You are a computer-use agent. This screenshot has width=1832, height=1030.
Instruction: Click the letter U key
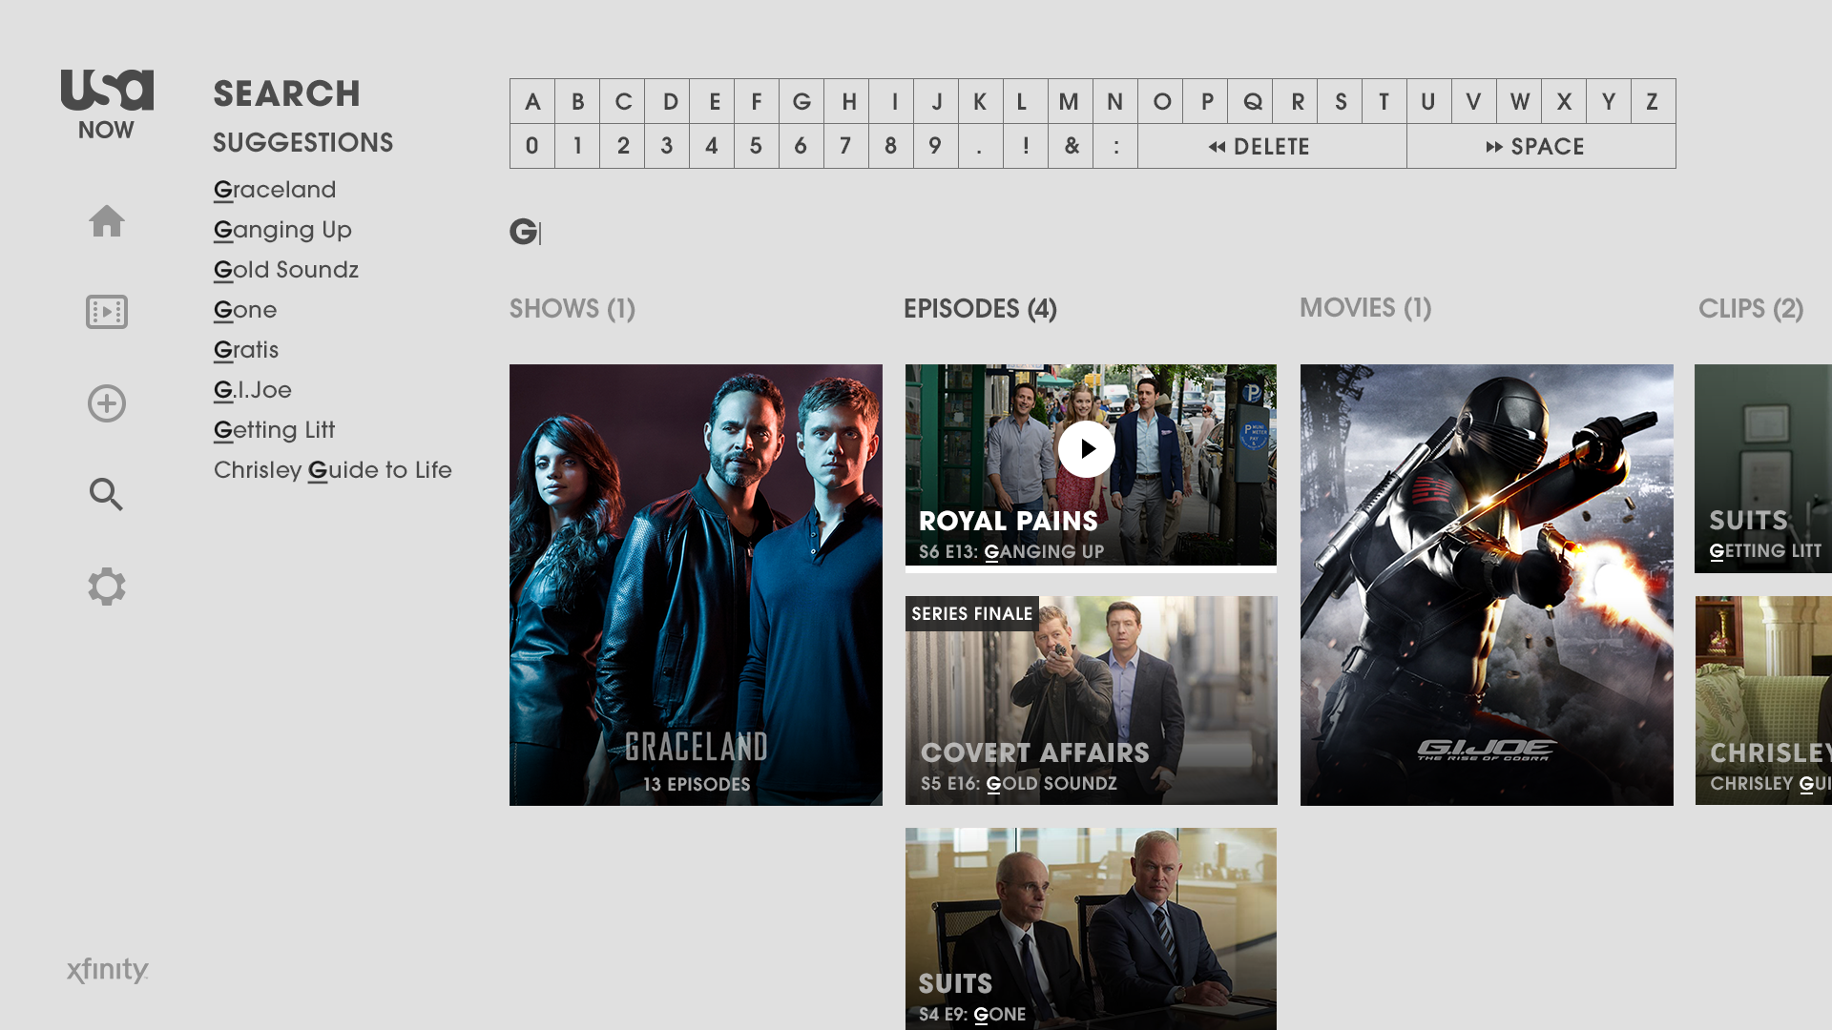(1429, 101)
